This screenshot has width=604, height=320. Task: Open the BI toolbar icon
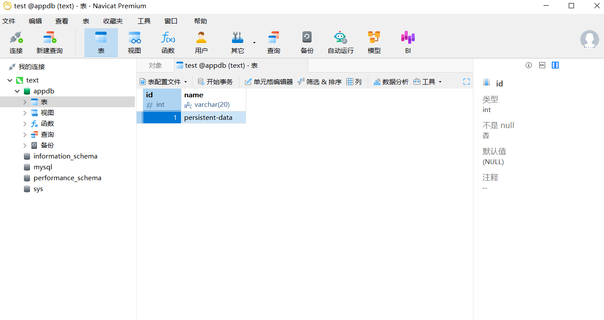408,43
